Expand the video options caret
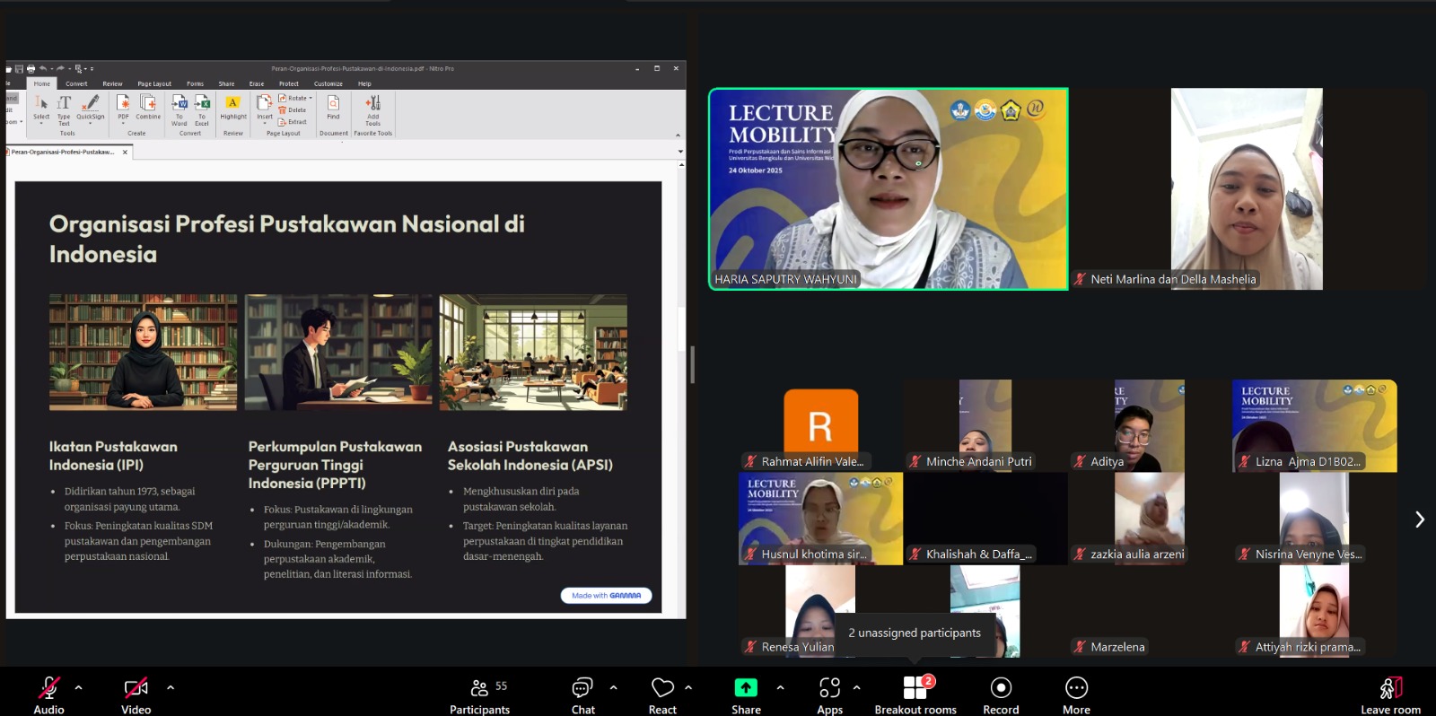The width and height of the screenshot is (1436, 716). pyautogui.click(x=171, y=688)
